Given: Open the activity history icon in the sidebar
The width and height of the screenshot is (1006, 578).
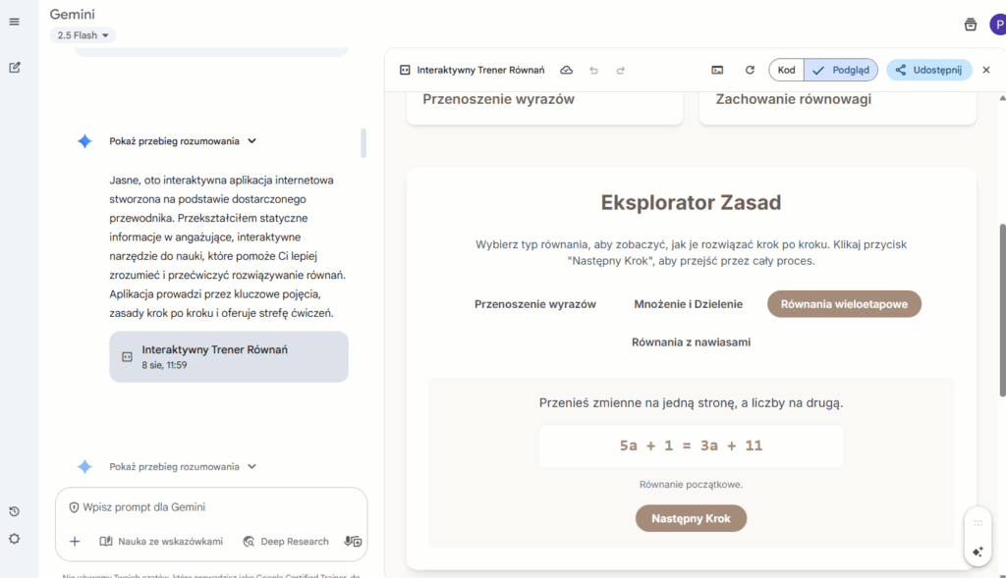Looking at the screenshot, I should 15,511.
